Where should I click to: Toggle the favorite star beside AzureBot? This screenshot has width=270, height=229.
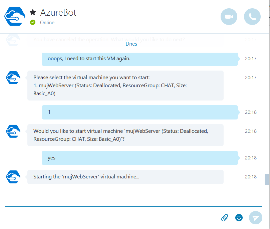click(x=33, y=12)
